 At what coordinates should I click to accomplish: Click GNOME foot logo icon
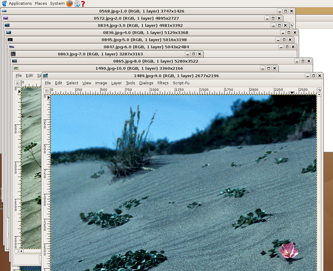[x=4, y=3]
